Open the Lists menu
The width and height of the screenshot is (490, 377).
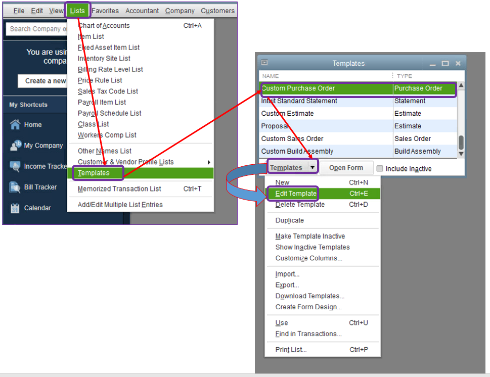(77, 11)
